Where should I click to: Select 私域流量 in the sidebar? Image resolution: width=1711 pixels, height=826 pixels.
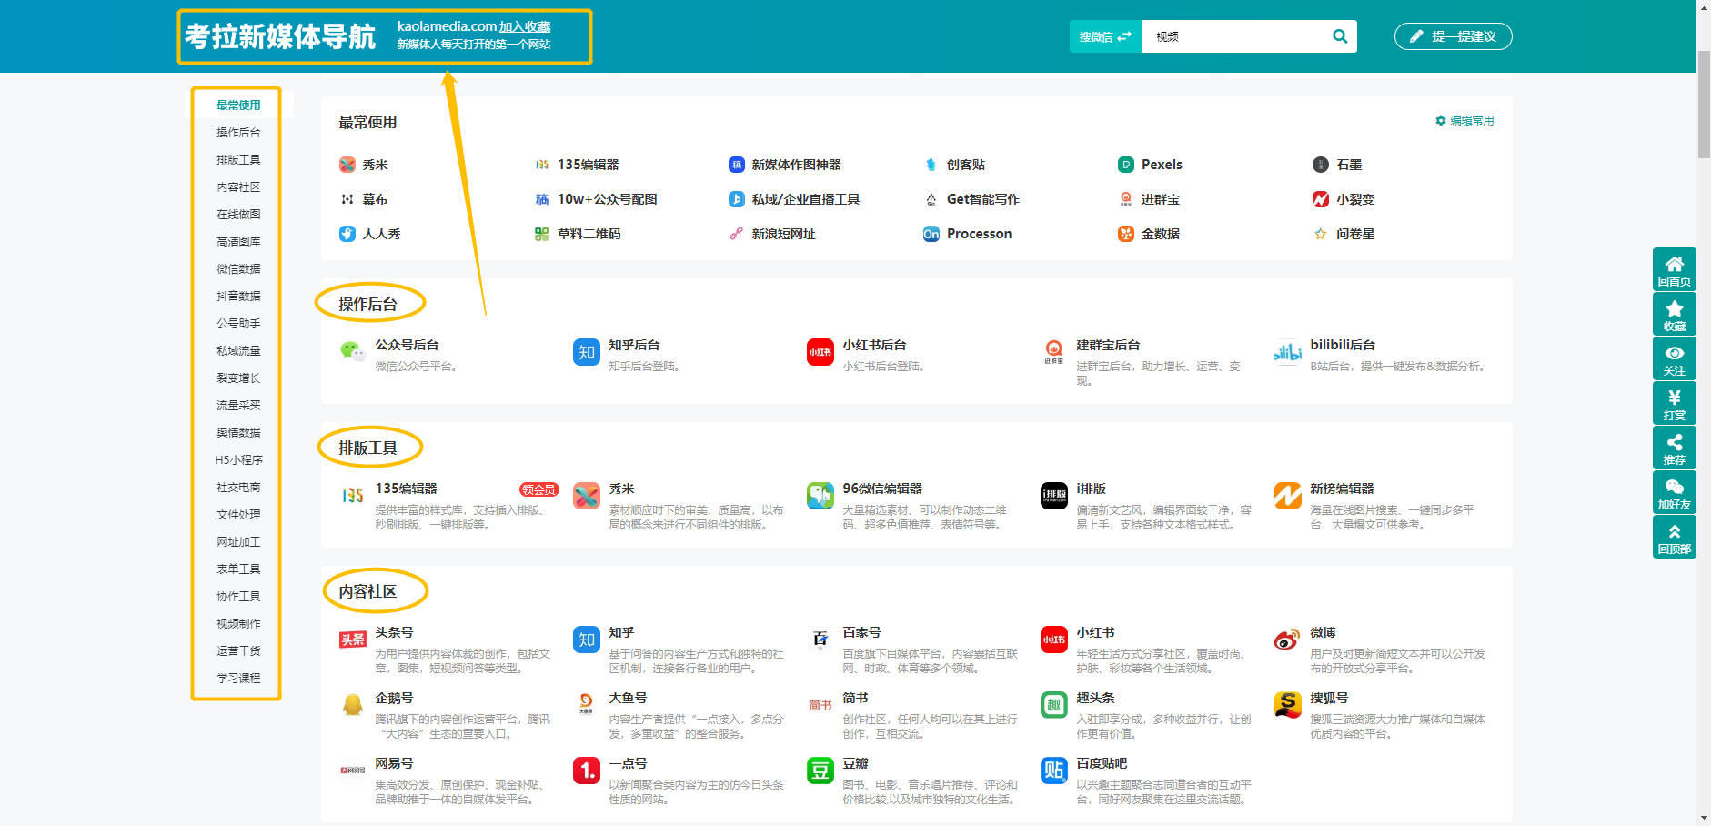point(238,351)
